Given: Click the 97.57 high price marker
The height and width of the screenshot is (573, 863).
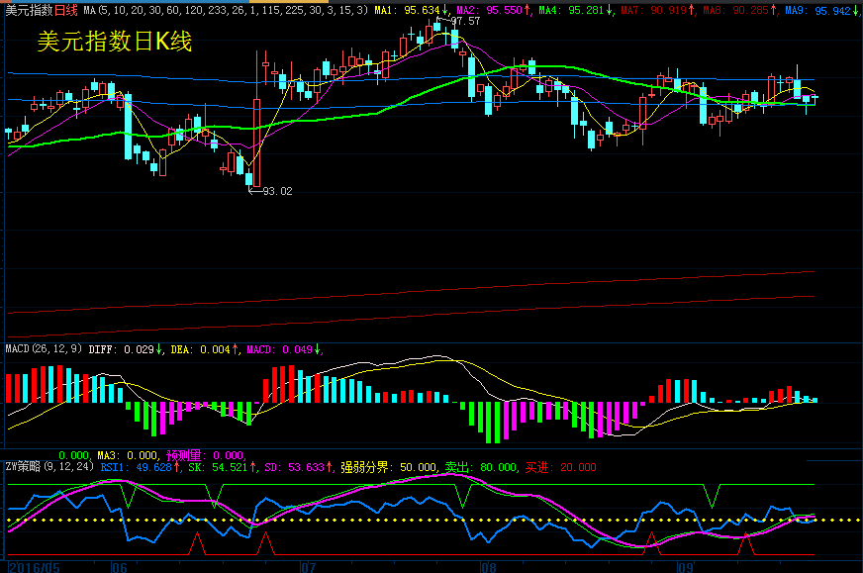Looking at the screenshot, I should pyautogui.click(x=464, y=21).
